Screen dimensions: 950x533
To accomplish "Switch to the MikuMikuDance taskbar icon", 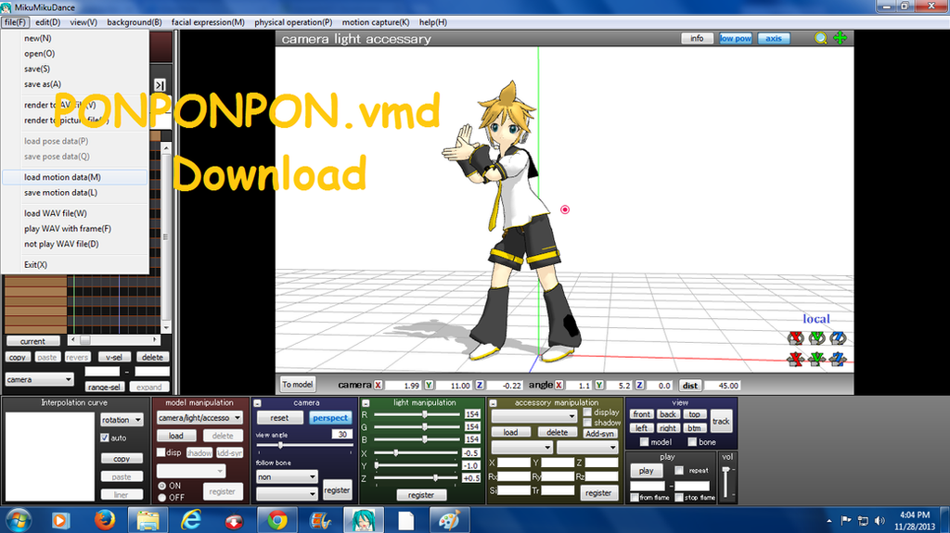I will [x=363, y=520].
